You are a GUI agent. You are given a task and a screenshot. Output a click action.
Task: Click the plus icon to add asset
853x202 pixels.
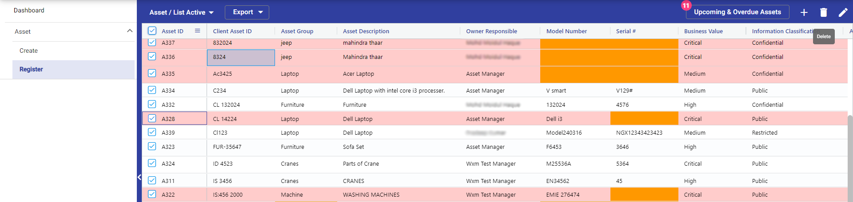[804, 12]
